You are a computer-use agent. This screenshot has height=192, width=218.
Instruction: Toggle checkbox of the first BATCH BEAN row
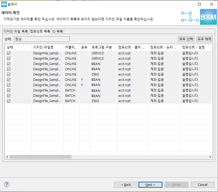point(9,90)
